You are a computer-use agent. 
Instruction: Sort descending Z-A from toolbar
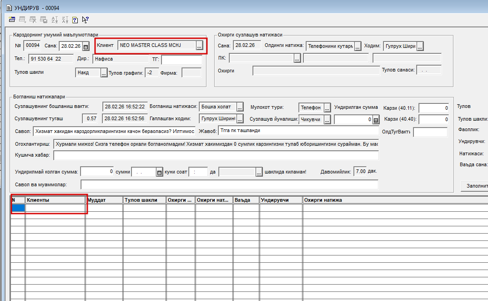coord(65,20)
